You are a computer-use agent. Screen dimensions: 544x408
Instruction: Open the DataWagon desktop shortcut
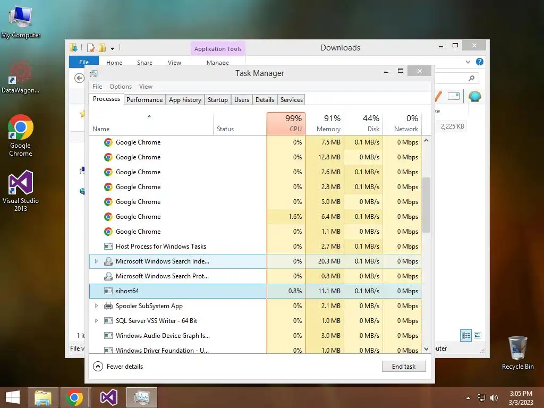pyautogui.click(x=21, y=78)
